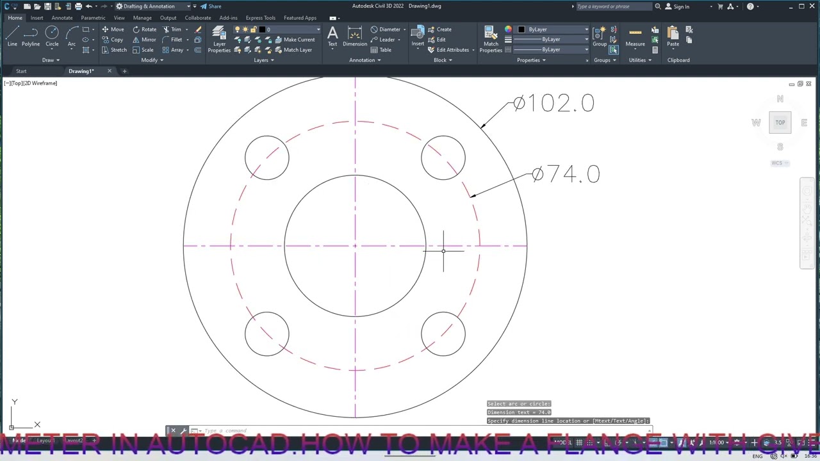
Task: Choose the Circle drawing tool
Action: tap(52, 36)
